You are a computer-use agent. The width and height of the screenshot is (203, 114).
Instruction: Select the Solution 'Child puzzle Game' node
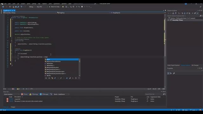183,18
